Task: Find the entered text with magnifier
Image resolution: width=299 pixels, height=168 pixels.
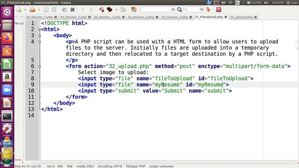Action: [179, 9]
